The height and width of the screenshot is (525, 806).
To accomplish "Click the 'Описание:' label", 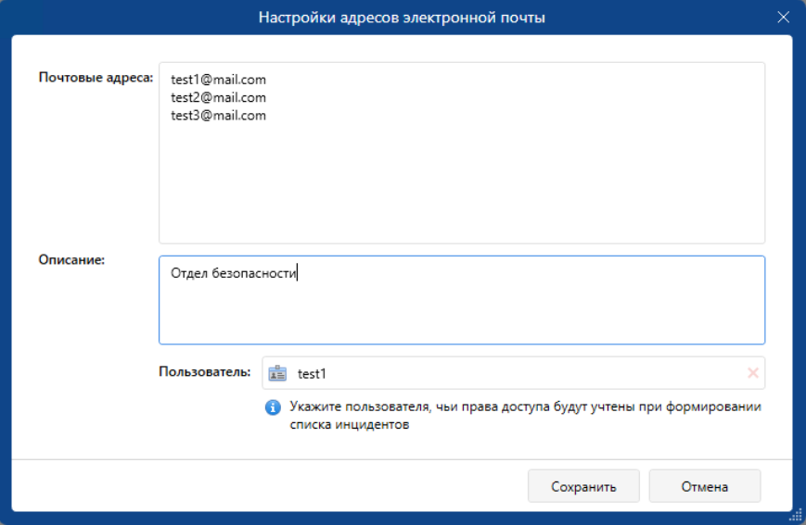I will click(71, 259).
